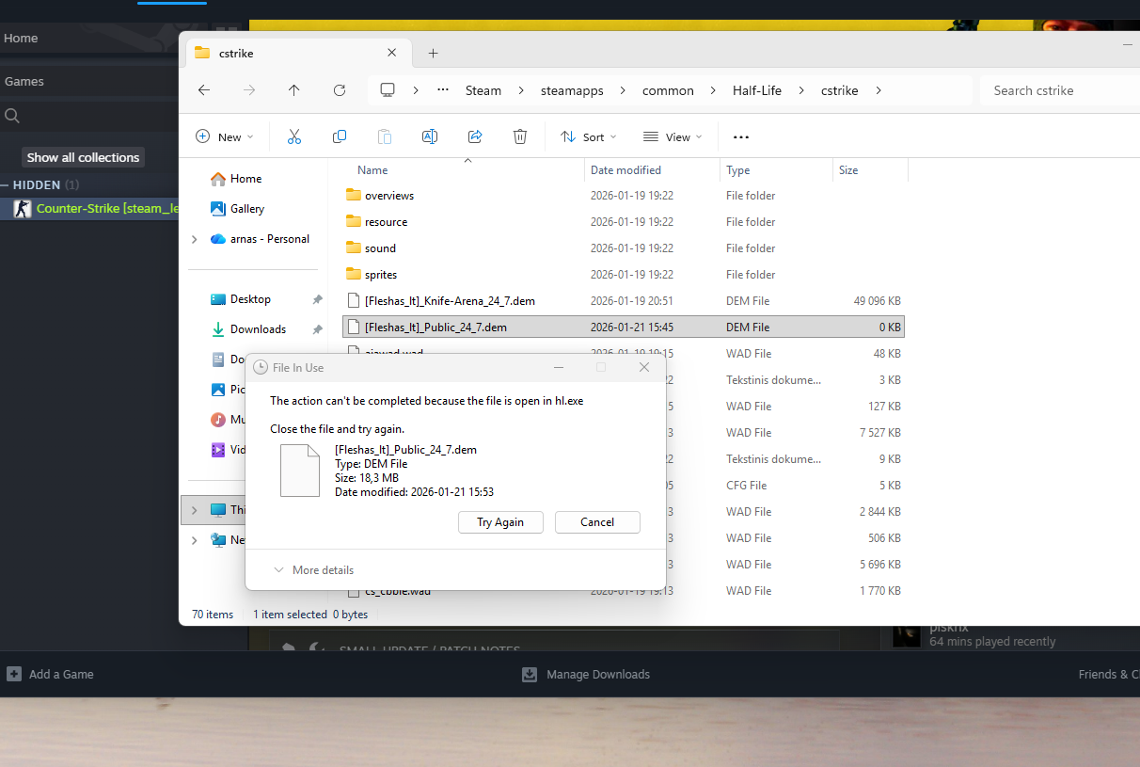Click Cancel in File In Use dialog
The height and width of the screenshot is (767, 1140).
click(597, 522)
